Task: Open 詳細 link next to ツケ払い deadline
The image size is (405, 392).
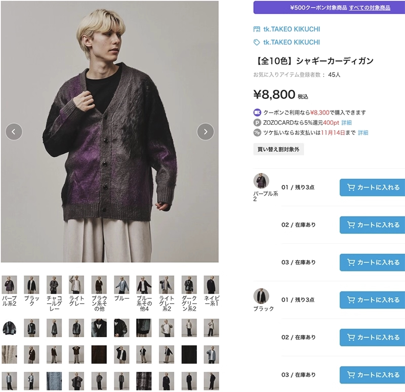Action: coord(363,133)
